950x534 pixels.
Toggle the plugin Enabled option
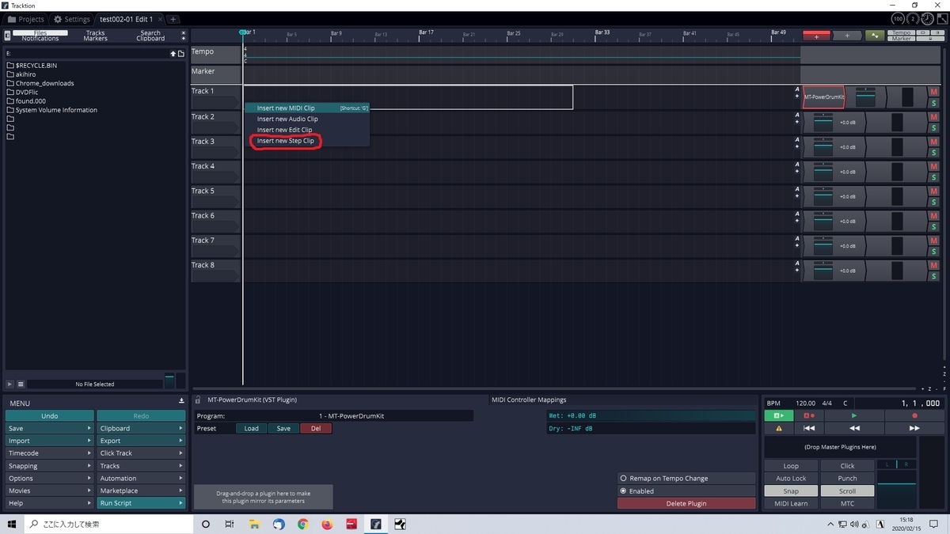(x=686, y=491)
